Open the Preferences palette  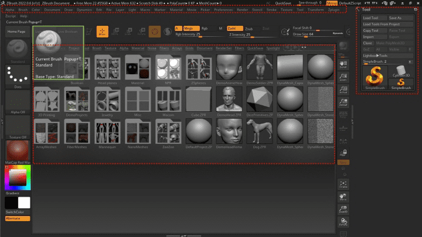pos(223,10)
